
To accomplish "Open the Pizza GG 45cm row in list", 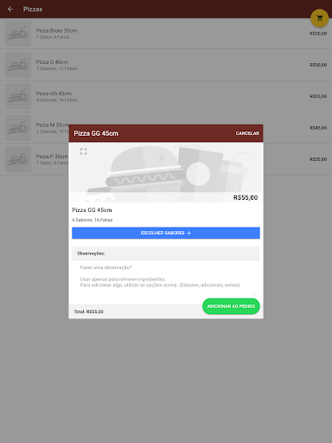I will (x=166, y=96).
